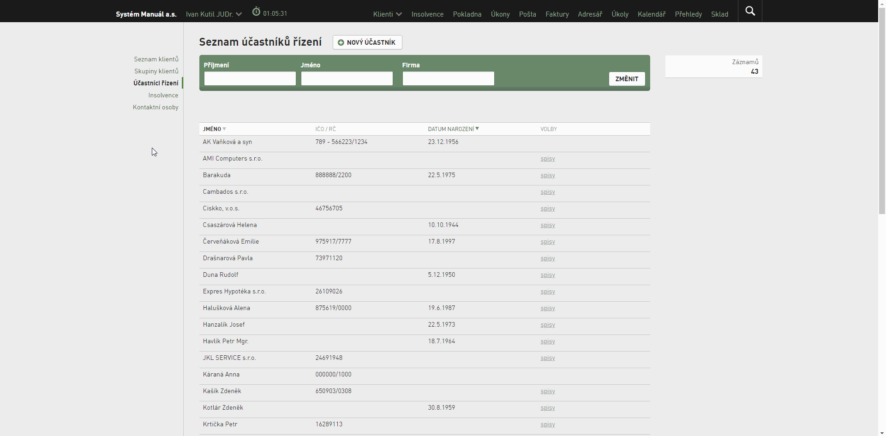Focus the Příjmení input field
Screen dimensions: 886x436
pyautogui.click(x=250, y=78)
